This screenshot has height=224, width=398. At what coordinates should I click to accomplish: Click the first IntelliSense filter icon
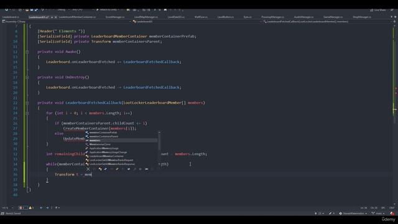(88, 169)
